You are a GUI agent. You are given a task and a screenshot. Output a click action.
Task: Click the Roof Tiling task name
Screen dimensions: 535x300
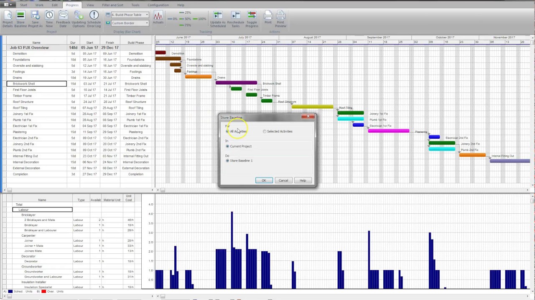(20, 108)
